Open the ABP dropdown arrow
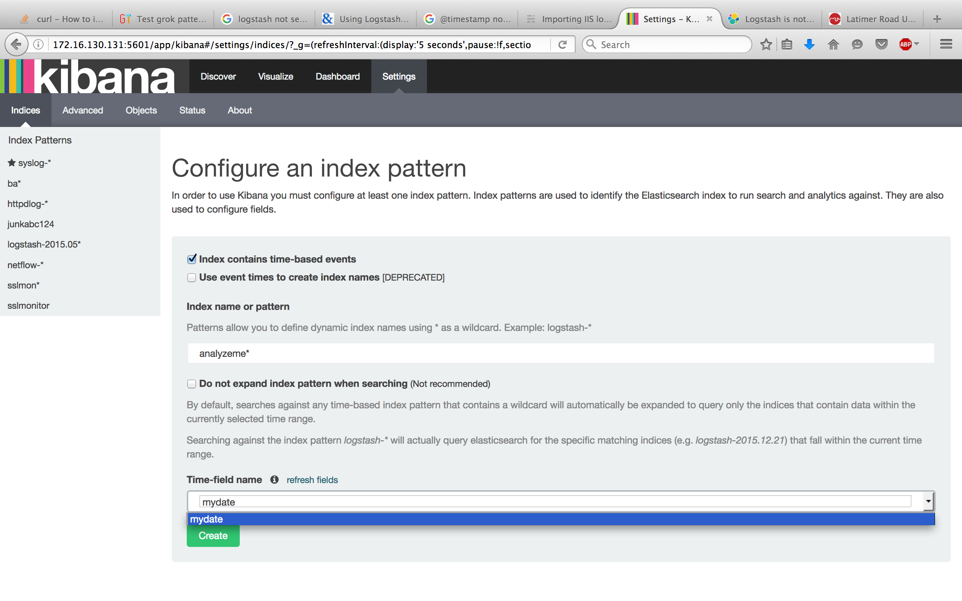The image size is (962, 601). (916, 44)
